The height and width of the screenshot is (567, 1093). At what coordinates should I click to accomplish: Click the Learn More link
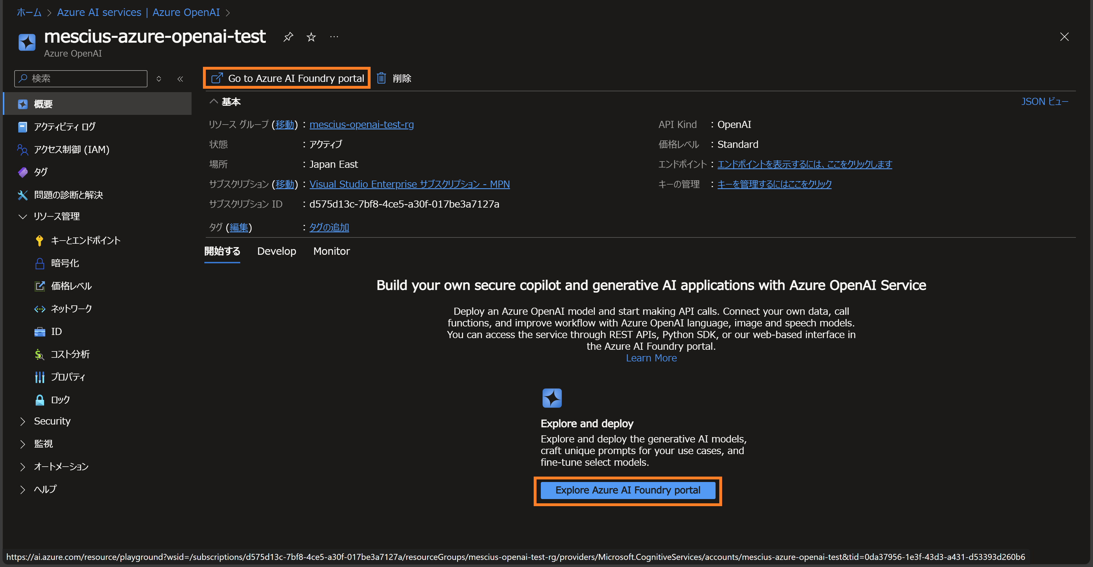(651, 358)
